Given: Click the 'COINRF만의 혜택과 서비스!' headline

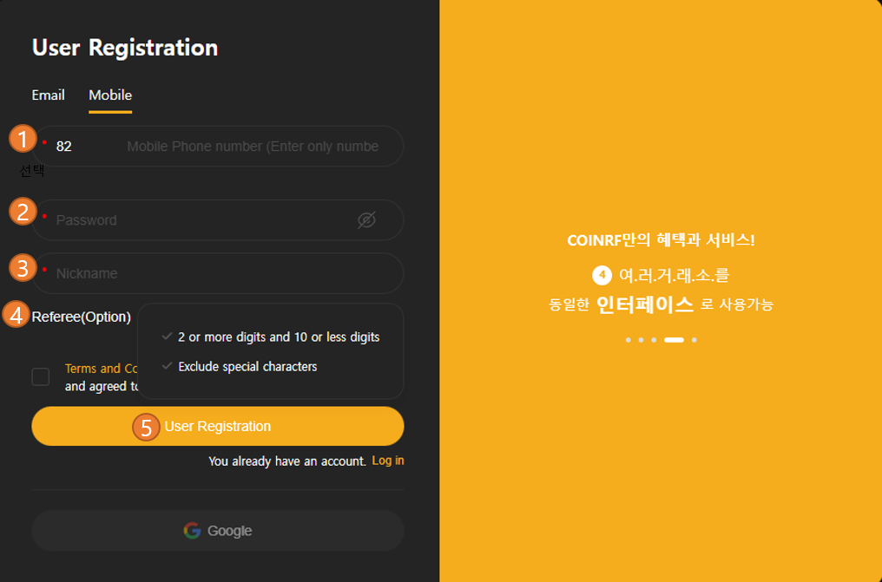Looking at the screenshot, I should tap(661, 240).
